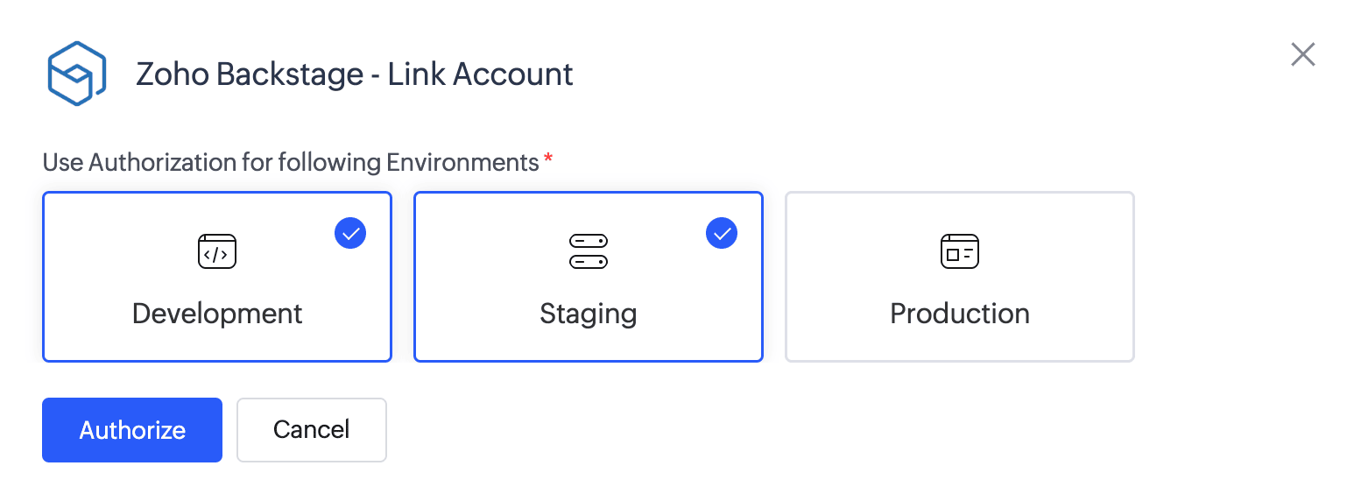Click the "Staging" text label
The width and height of the screenshot is (1347, 501).
click(x=589, y=314)
